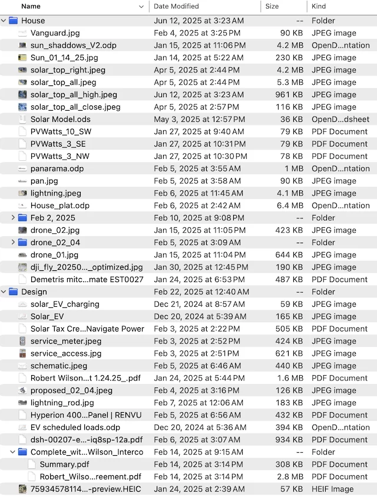Expand the Feb 2, 2025 folder

click(x=14, y=218)
